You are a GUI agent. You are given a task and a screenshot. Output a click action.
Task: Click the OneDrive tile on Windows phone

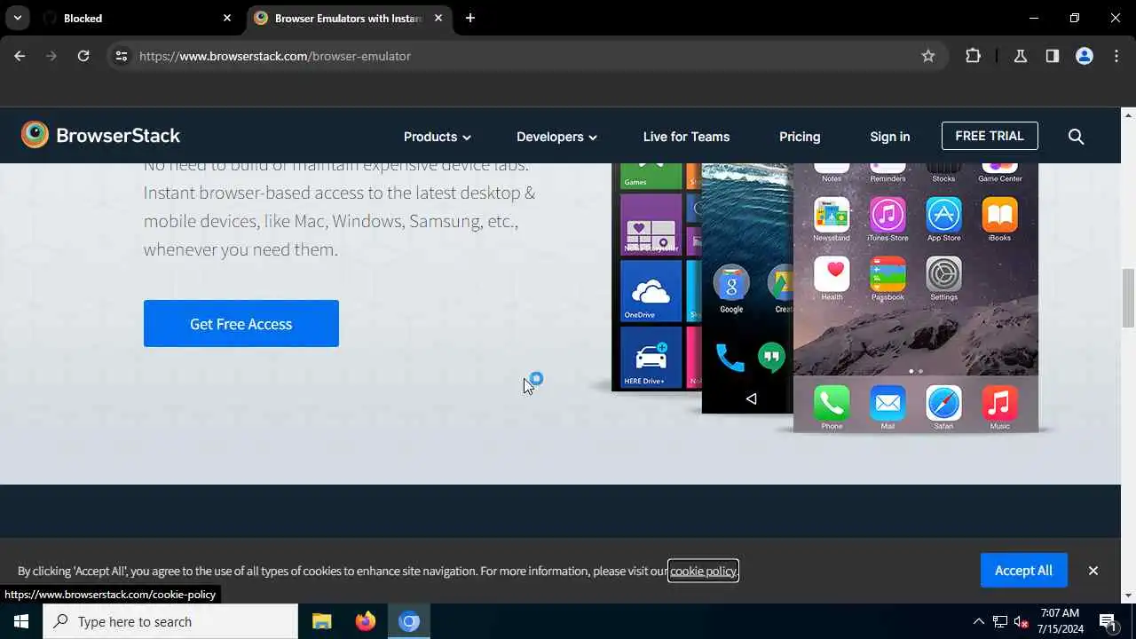tap(651, 291)
